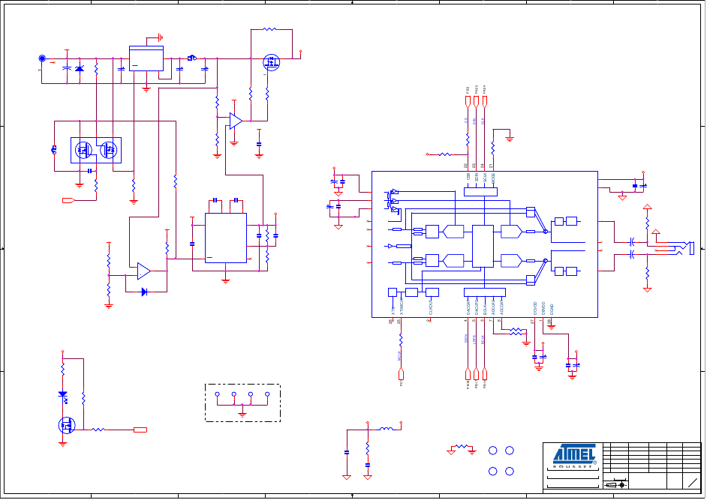
Task: Click the resistor in the loop above the MOSFET
Action: click(269, 29)
